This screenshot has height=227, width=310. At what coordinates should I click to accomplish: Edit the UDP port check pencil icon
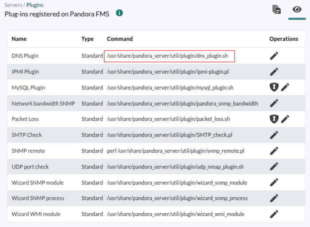pos(274,167)
